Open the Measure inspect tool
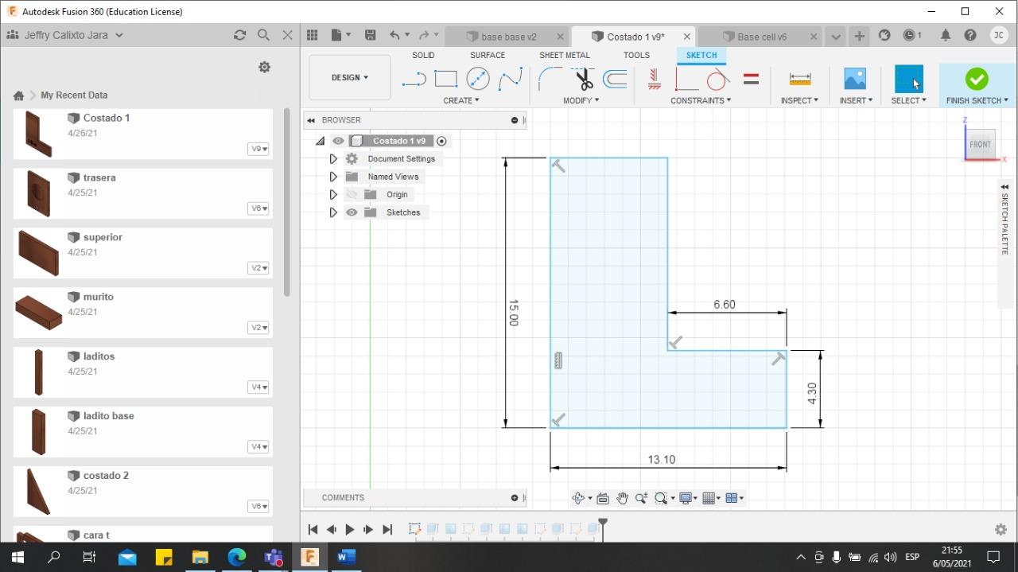 point(800,79)
